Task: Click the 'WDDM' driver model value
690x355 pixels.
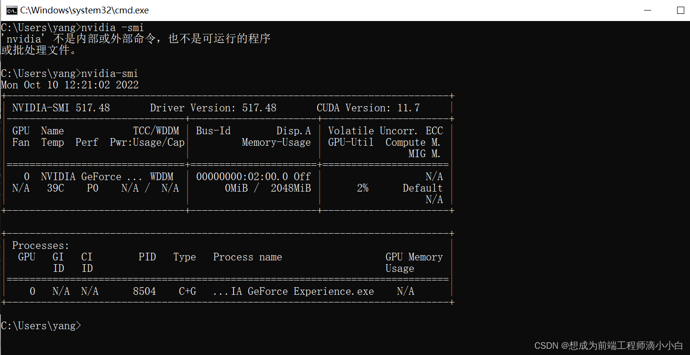Action: point(162,177)
